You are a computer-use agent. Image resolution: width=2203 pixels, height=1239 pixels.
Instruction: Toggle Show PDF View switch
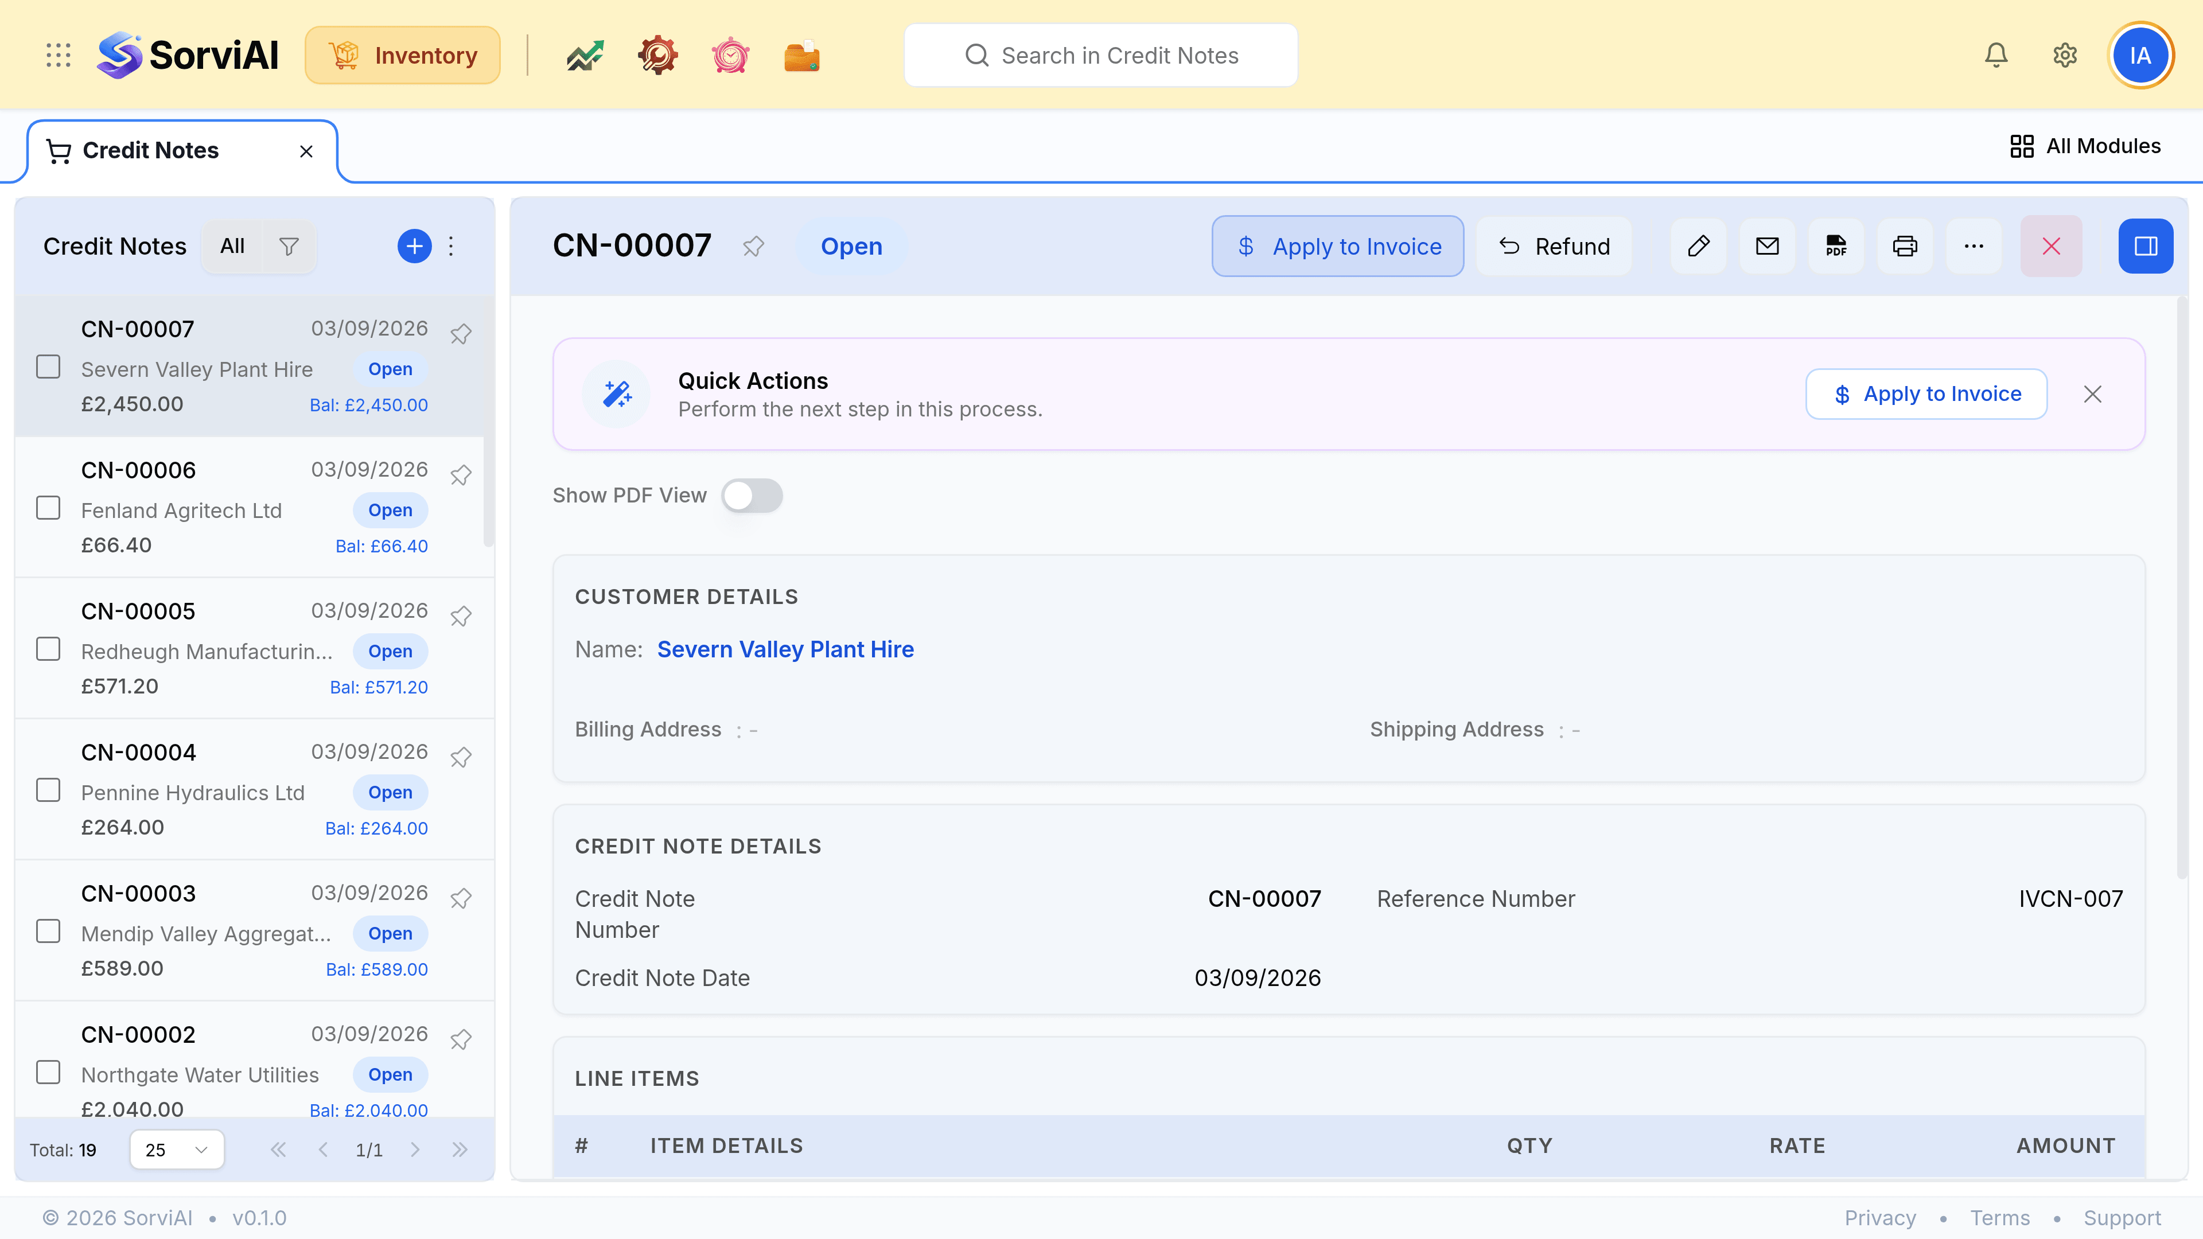[x=752, y=495]
